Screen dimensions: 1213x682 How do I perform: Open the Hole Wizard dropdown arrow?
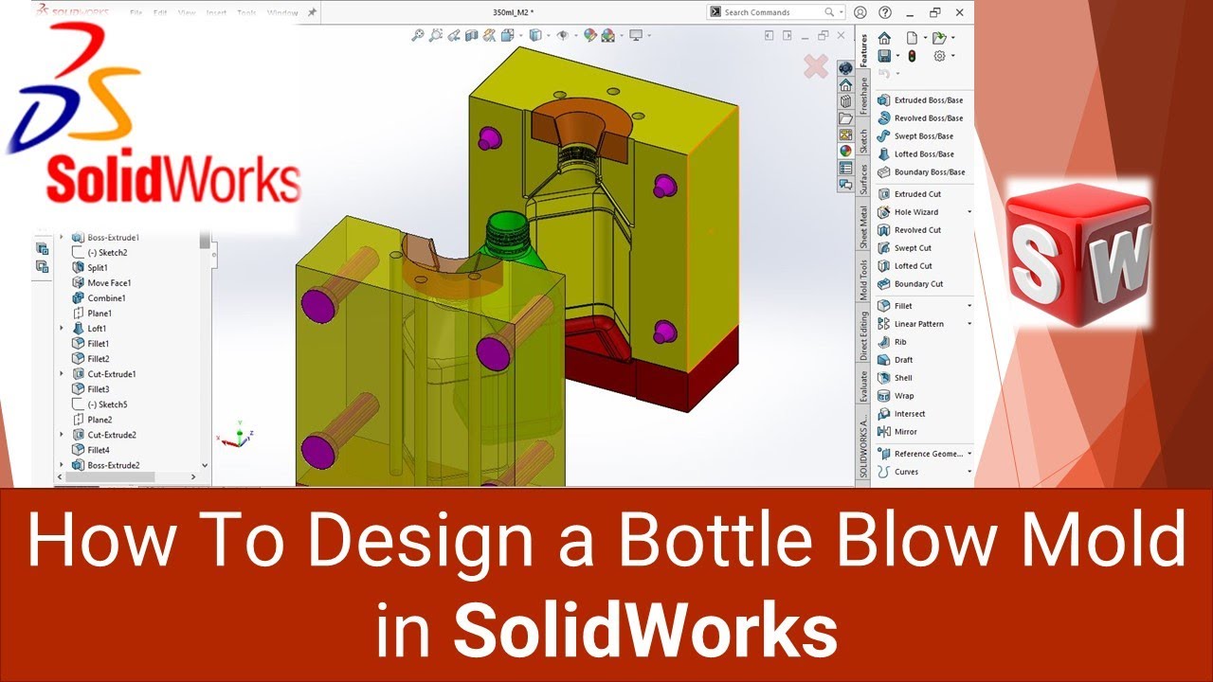pyautogui.click(x=969, y=212)
